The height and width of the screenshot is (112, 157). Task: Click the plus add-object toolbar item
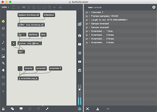(54, 7)
